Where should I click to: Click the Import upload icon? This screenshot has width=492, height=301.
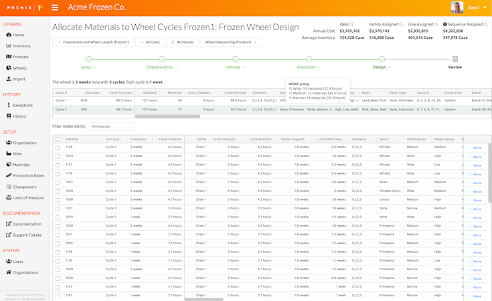9,79
